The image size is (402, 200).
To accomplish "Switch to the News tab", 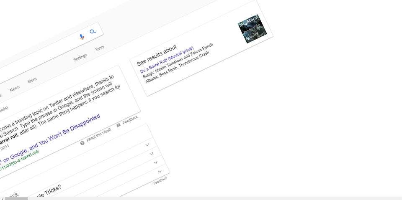I will click(14, 89).
